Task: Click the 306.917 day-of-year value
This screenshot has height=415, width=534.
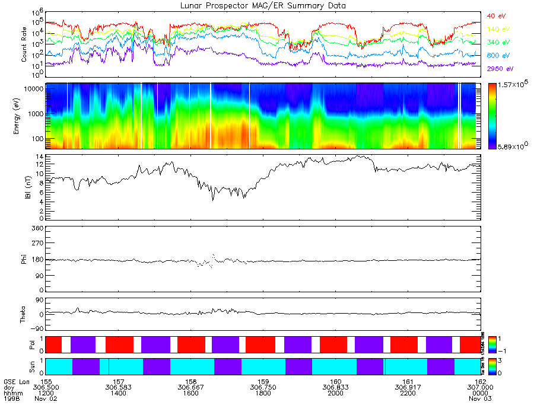Action: (408, 388)
